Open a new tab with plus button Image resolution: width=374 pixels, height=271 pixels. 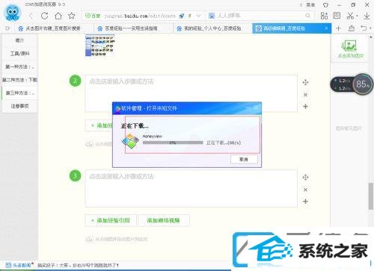click(x=338, y=28)
